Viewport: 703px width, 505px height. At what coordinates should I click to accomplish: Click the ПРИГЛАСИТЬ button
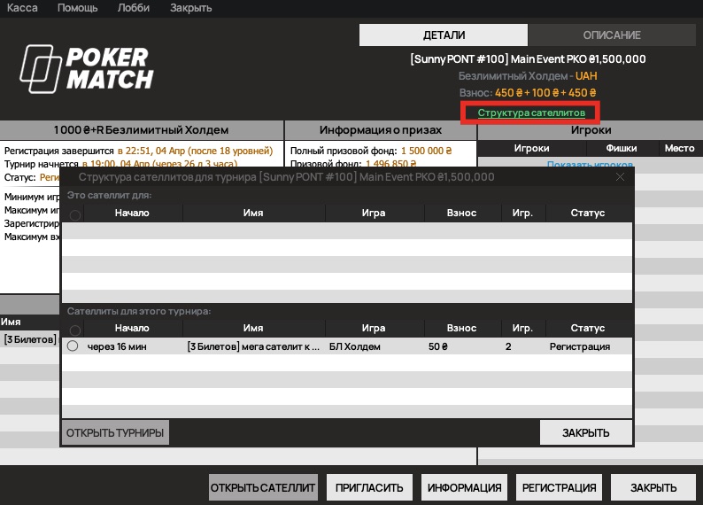[x=369, y=487]
